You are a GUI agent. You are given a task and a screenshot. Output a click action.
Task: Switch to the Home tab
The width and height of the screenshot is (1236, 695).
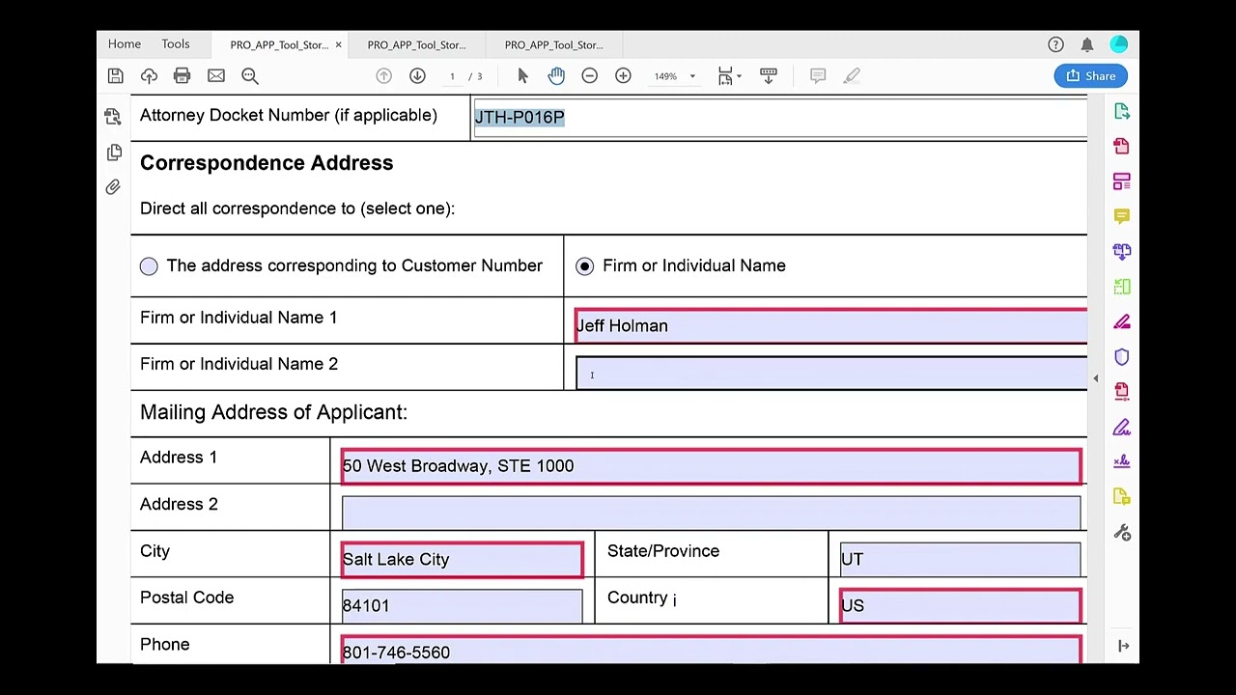[x=125, y=44]
